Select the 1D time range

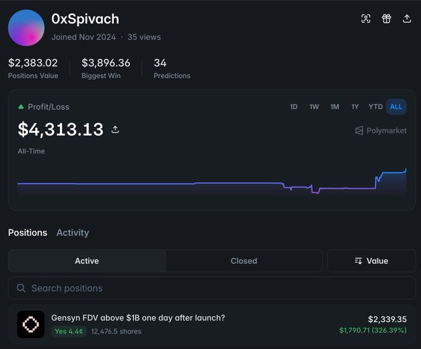293,107
